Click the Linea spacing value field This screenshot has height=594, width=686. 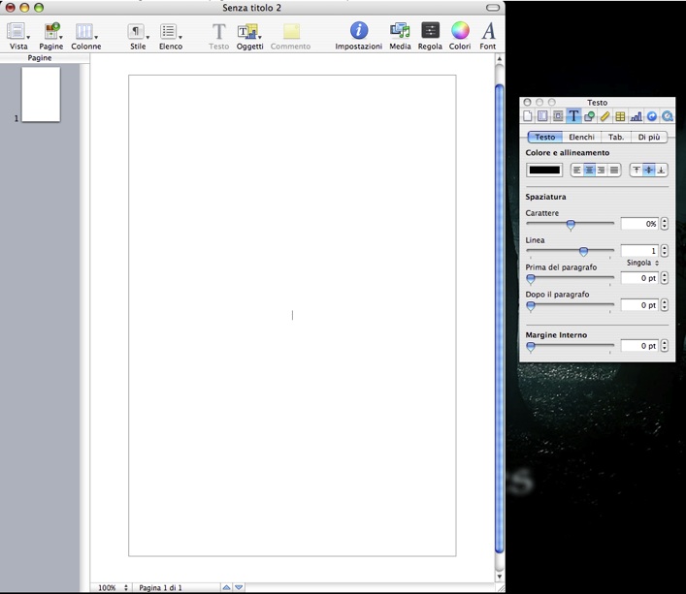coord(639,251)
